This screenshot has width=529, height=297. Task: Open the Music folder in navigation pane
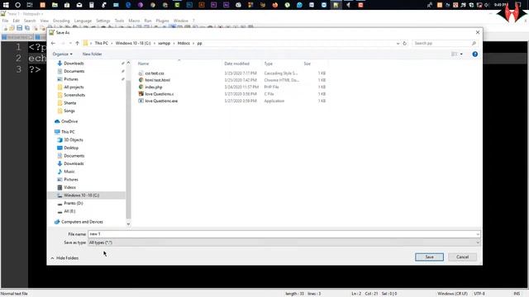pyautogui.click(x=69, y=172)
